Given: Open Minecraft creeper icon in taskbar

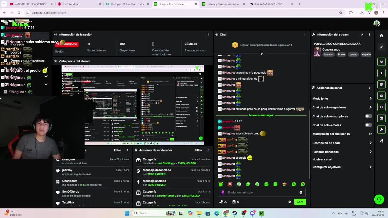Looking at the screenshot, I should (261, 213).
